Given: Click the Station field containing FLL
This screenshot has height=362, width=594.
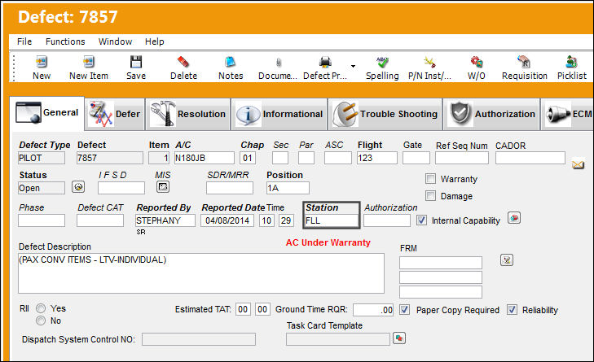Looking at the screenshot, I should coord(332,220).
